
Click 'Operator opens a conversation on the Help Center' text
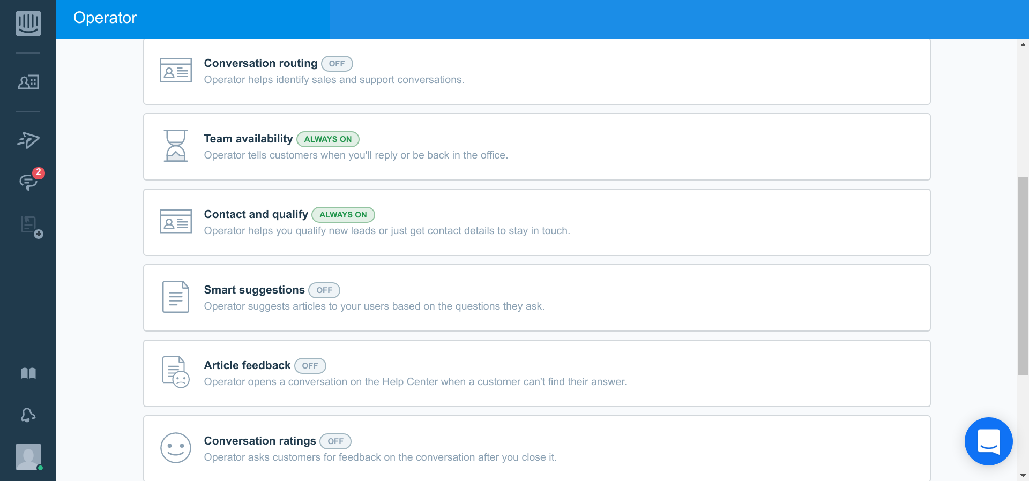[x=415, y=382]
